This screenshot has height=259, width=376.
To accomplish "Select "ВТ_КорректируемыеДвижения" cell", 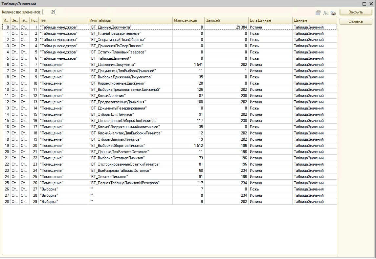I will [x=130, y=83].
